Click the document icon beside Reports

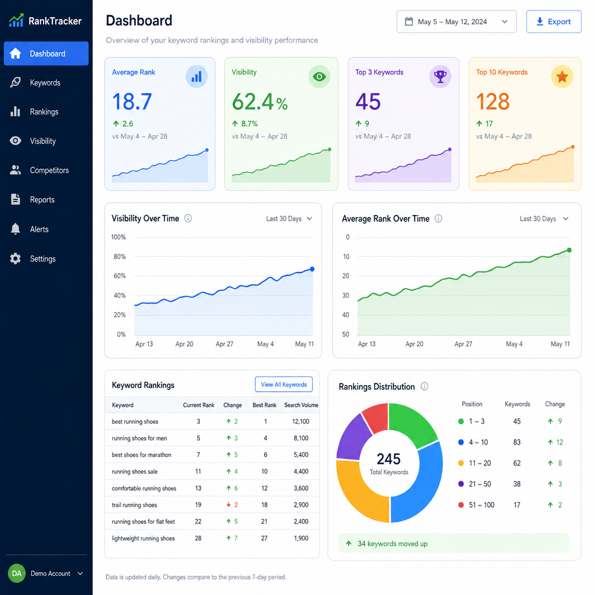click(x=16, y=199)
